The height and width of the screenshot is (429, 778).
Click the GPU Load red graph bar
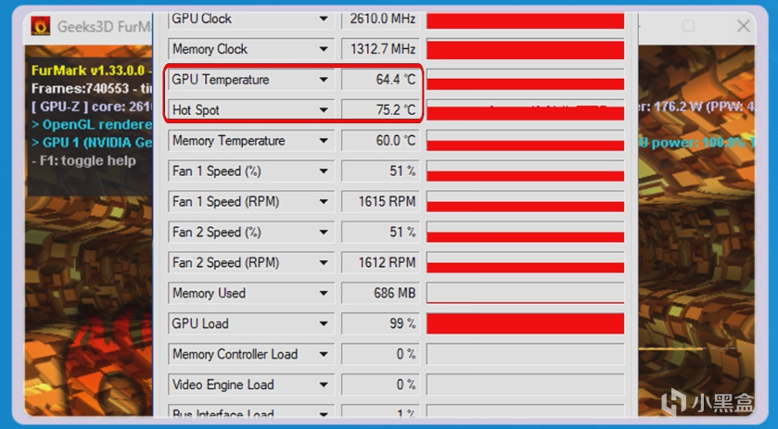click(x=525, y=324)
